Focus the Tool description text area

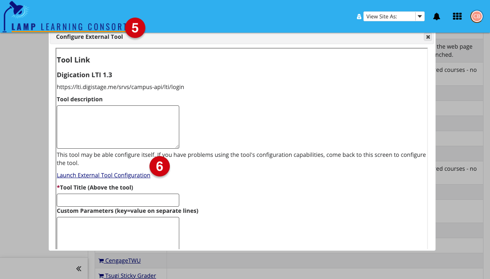(x=118, y=127)
